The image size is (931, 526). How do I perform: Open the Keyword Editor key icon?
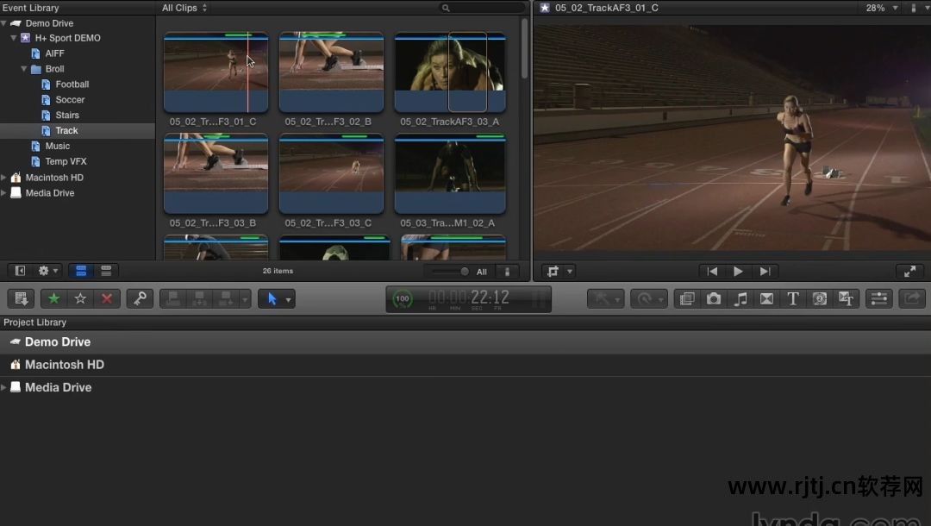(140, 298)
